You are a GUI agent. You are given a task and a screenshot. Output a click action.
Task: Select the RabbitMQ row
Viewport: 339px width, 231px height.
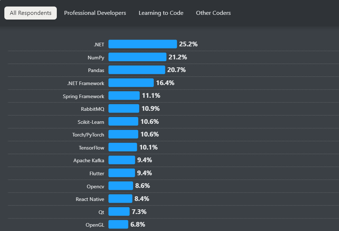pyautogui.click(x=123, y=109)
